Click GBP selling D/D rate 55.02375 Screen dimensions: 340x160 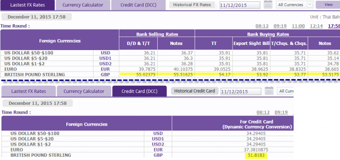pyautogui.click(x=146, y=74)
